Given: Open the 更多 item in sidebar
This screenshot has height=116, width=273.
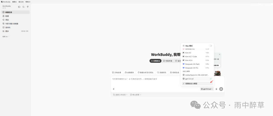Looking at the screenshot, I should pos(7,31).
